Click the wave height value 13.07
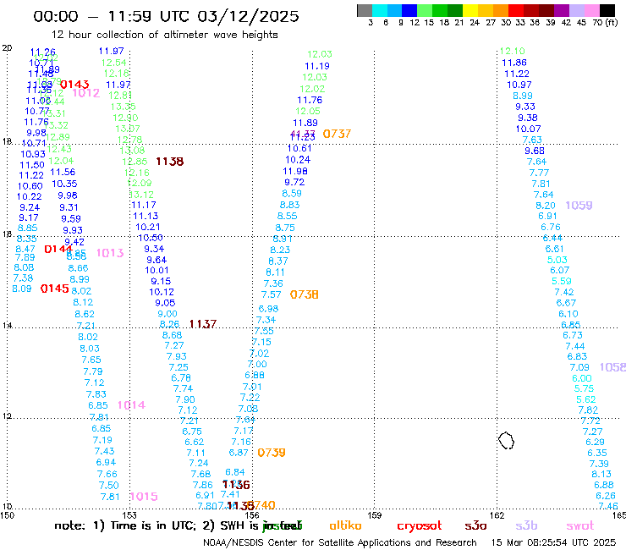The width and height of the screenshot is (626, 550). [x=128, y=129]
